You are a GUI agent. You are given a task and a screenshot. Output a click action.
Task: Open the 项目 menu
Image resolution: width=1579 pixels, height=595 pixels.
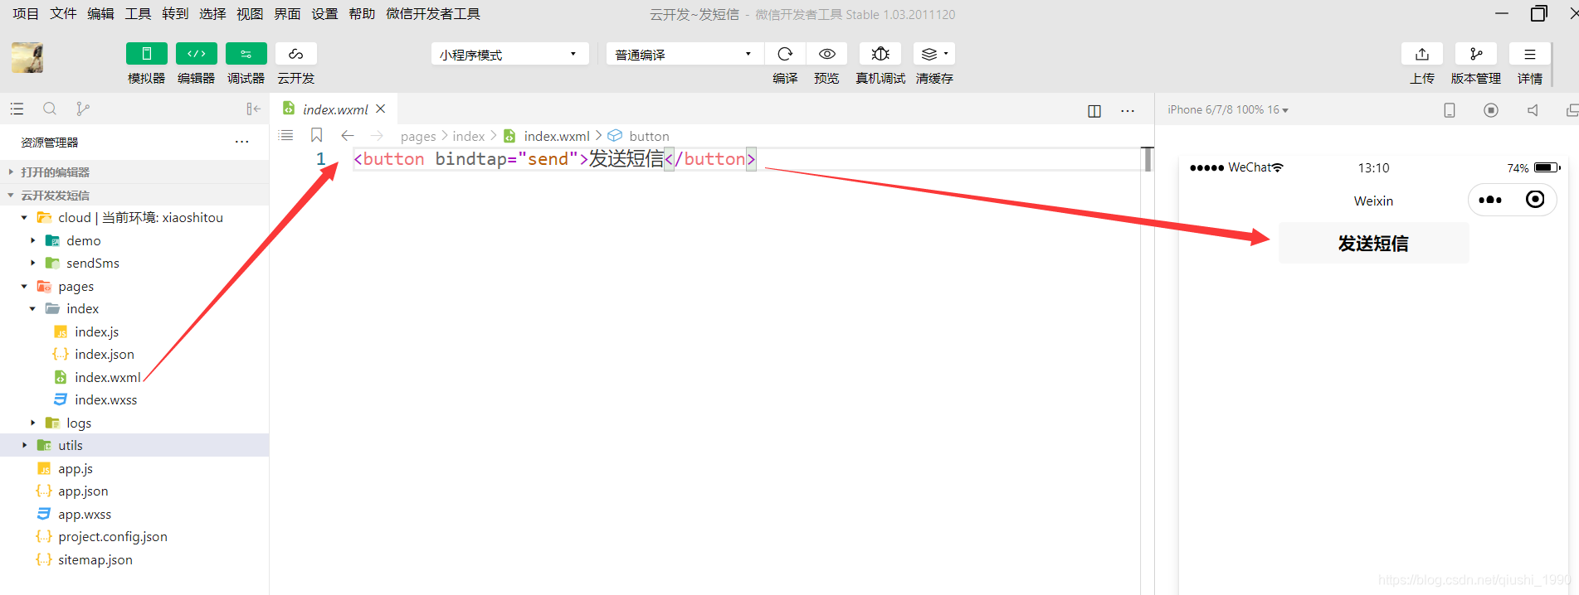(26, 14)
